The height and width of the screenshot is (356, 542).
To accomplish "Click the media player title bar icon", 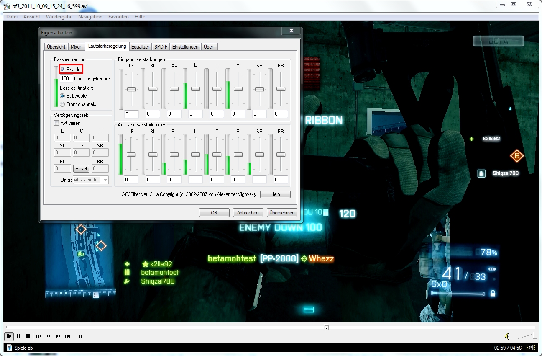I will point(7,7).
